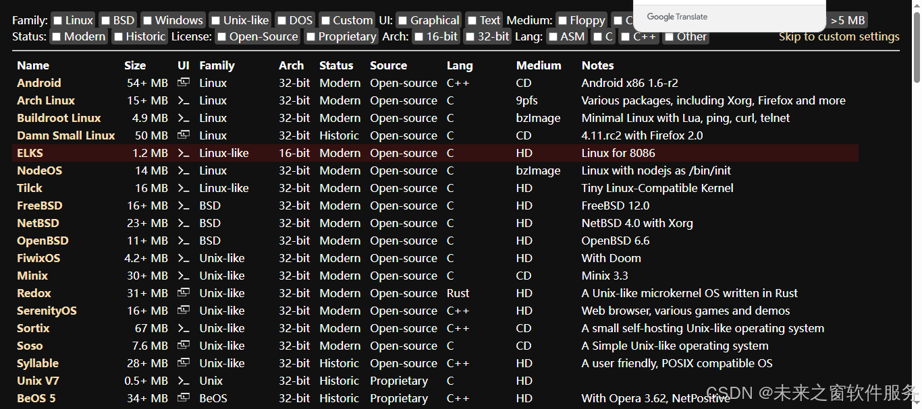Viewport: 922px width, 409px height.
Task: Click the terminal UI icon in the ELKS row
Action: click(x=183, y=153)
